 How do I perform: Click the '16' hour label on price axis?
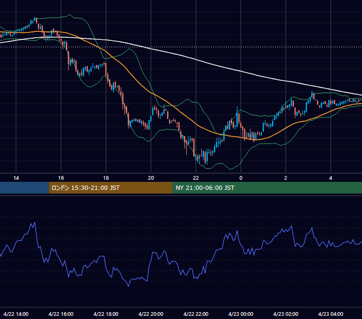click(x=61, y=178)
